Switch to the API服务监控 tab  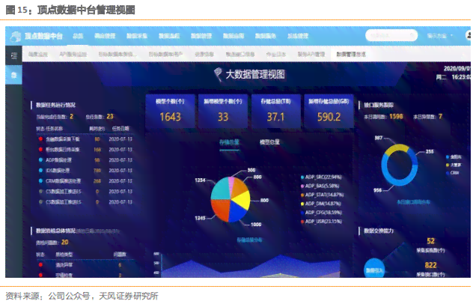click(x=73, y=55)
